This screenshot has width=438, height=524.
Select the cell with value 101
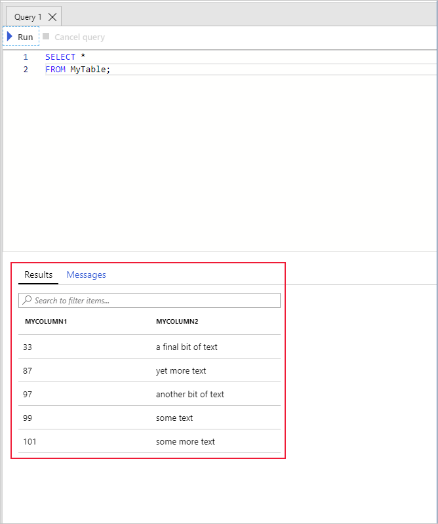coord(30,442)
